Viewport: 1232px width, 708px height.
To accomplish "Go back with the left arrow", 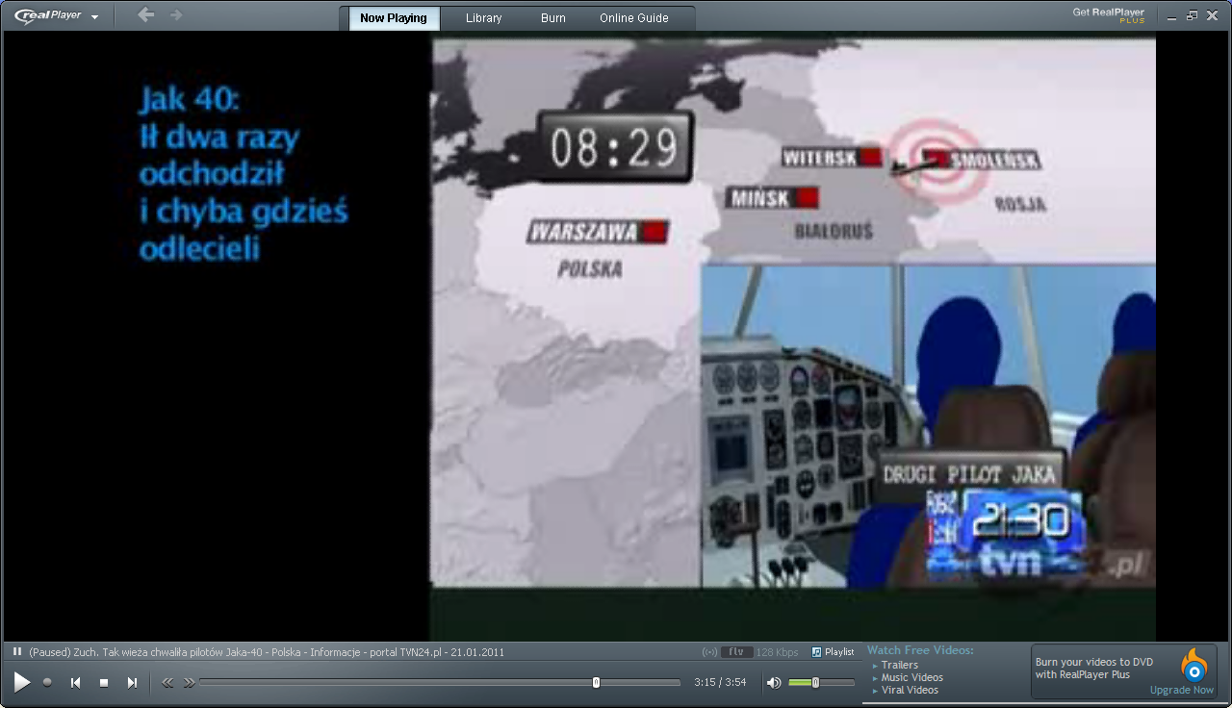I will pyautogui.click(x=145, y=14).
